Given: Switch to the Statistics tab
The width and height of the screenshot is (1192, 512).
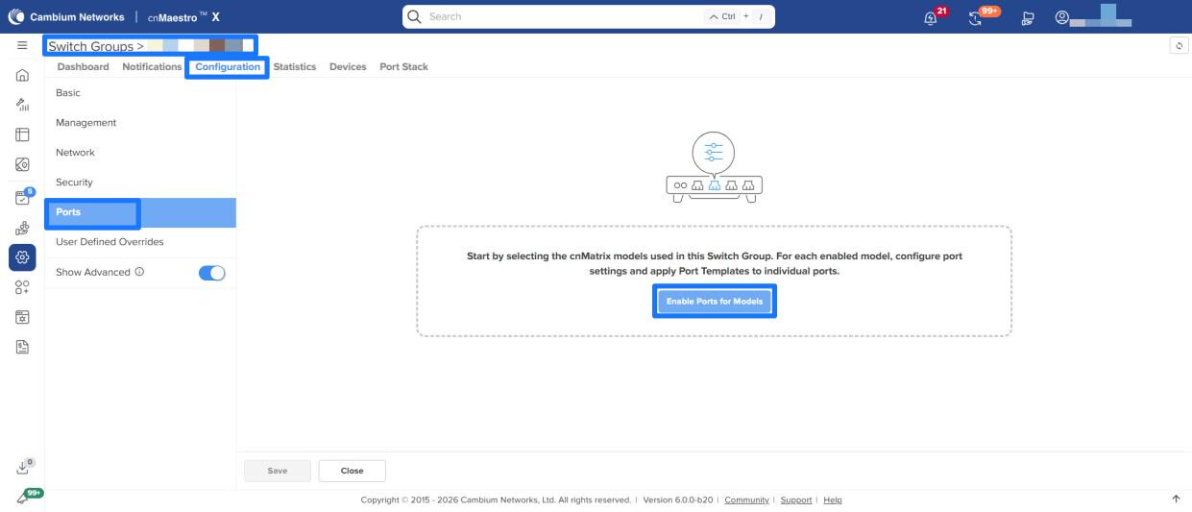Looking at the screenshot, I should coord(294,66).
